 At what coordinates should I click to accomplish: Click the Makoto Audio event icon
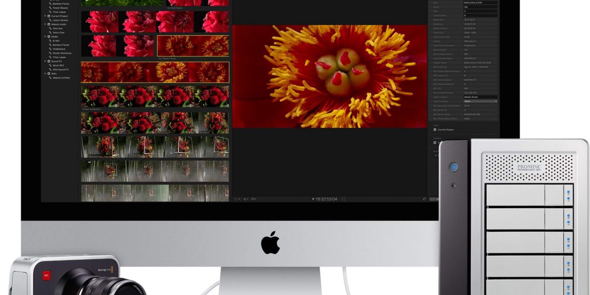tap(49, 24)
